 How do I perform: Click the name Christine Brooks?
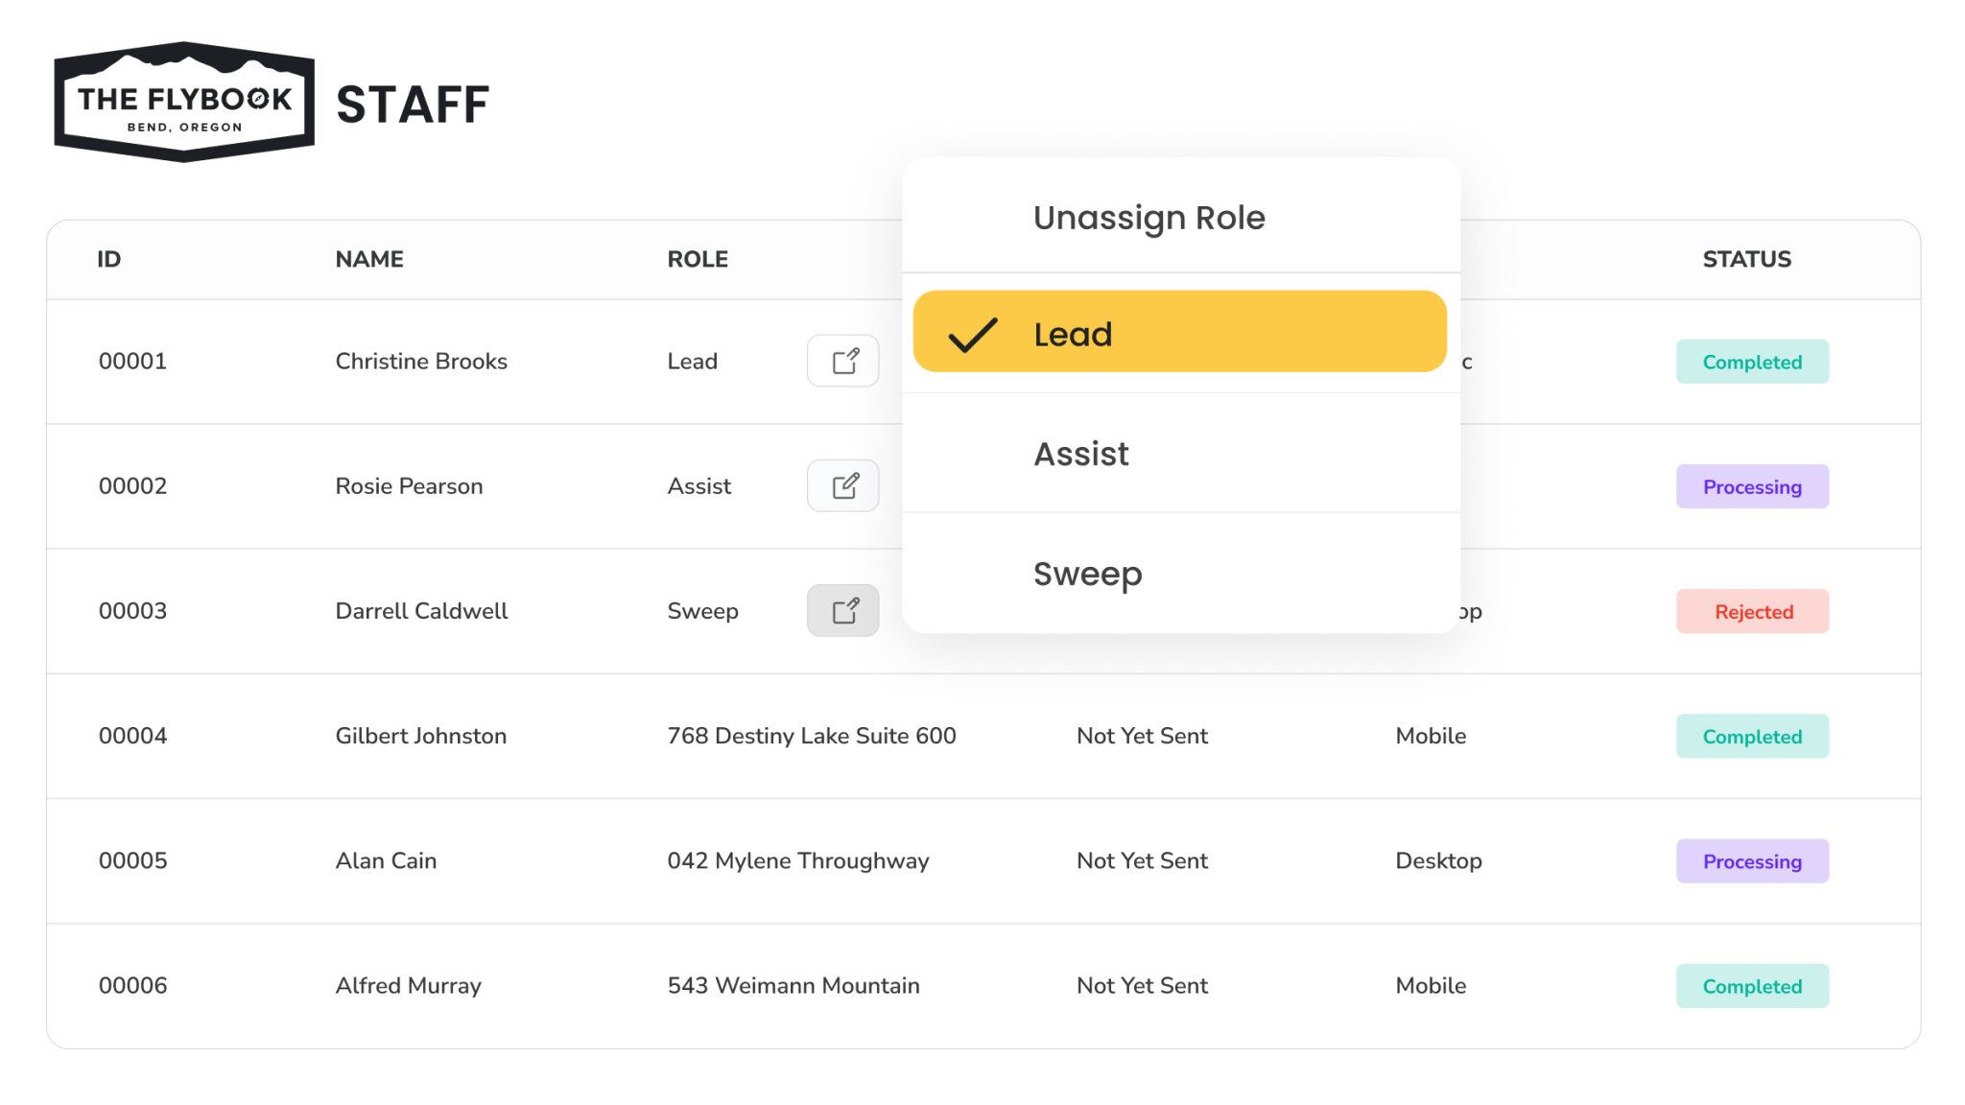[421, 361]
